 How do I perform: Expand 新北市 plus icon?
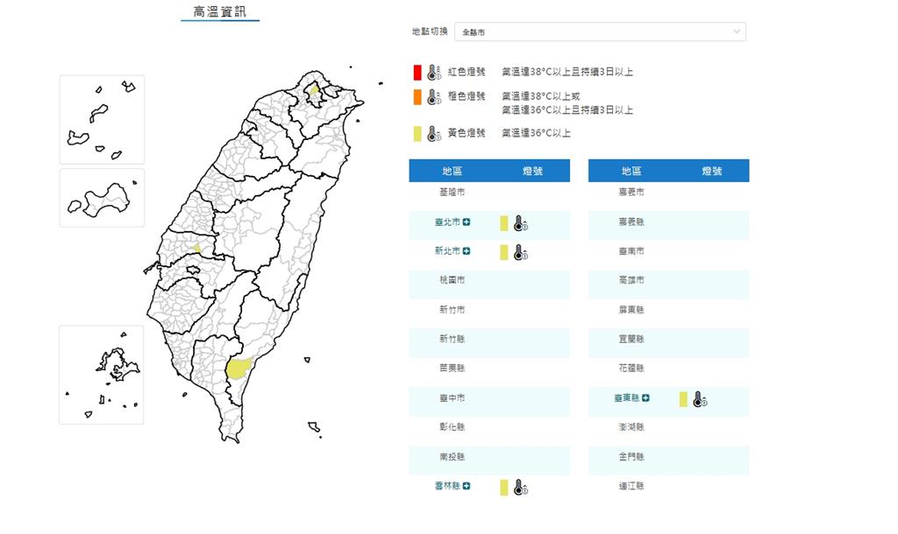467,251
